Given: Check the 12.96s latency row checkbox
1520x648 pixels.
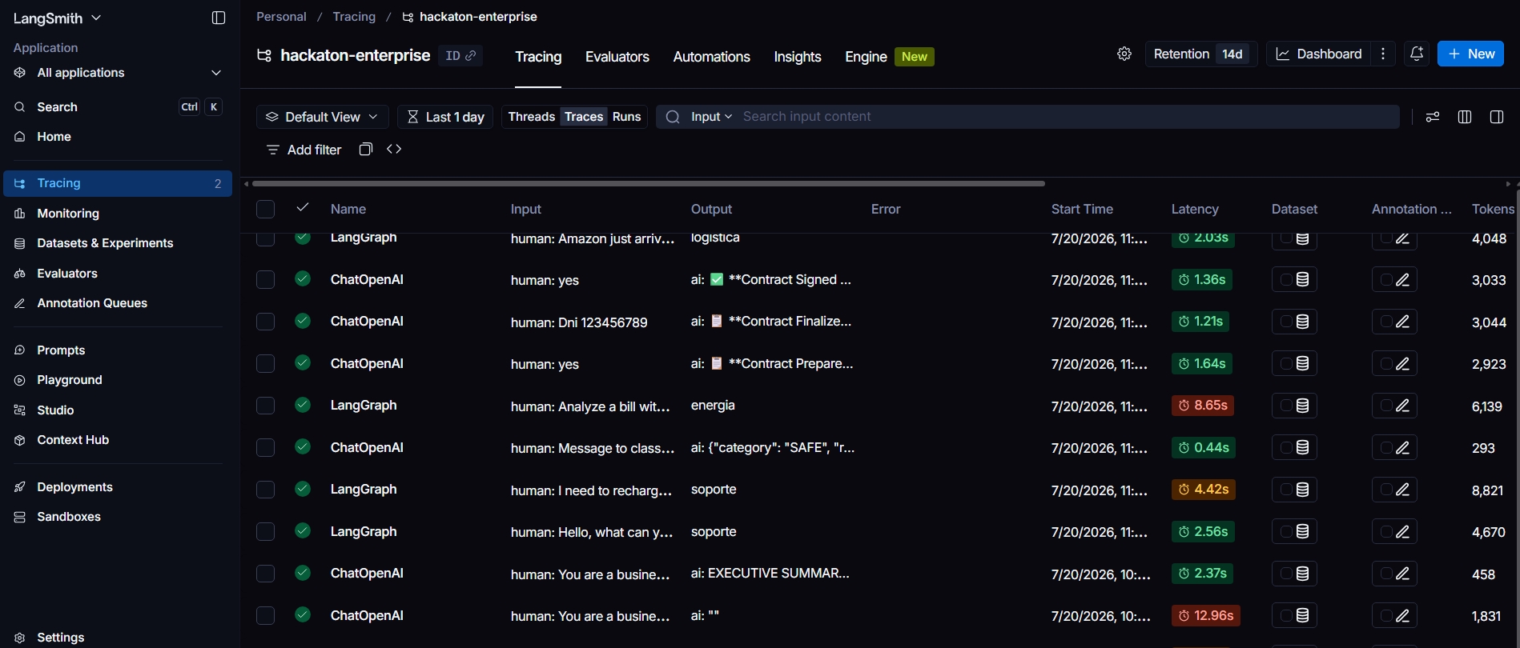Looking at the screenshot, I should point(265,615).
